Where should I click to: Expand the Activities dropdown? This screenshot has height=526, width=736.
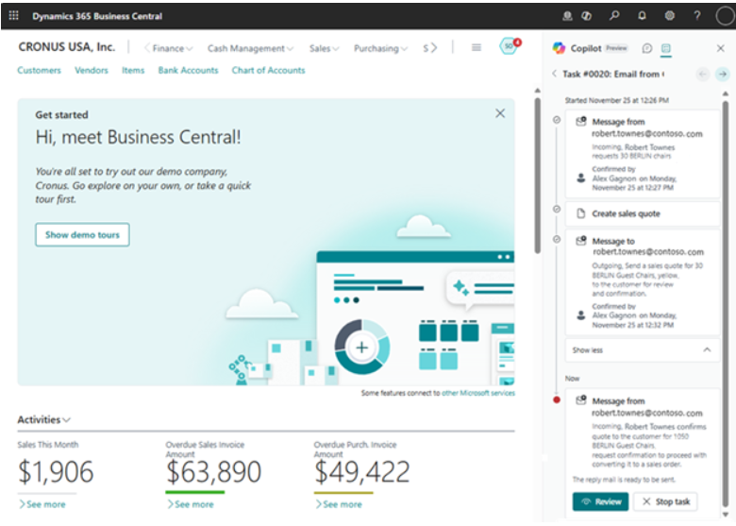tap(43, 419)
